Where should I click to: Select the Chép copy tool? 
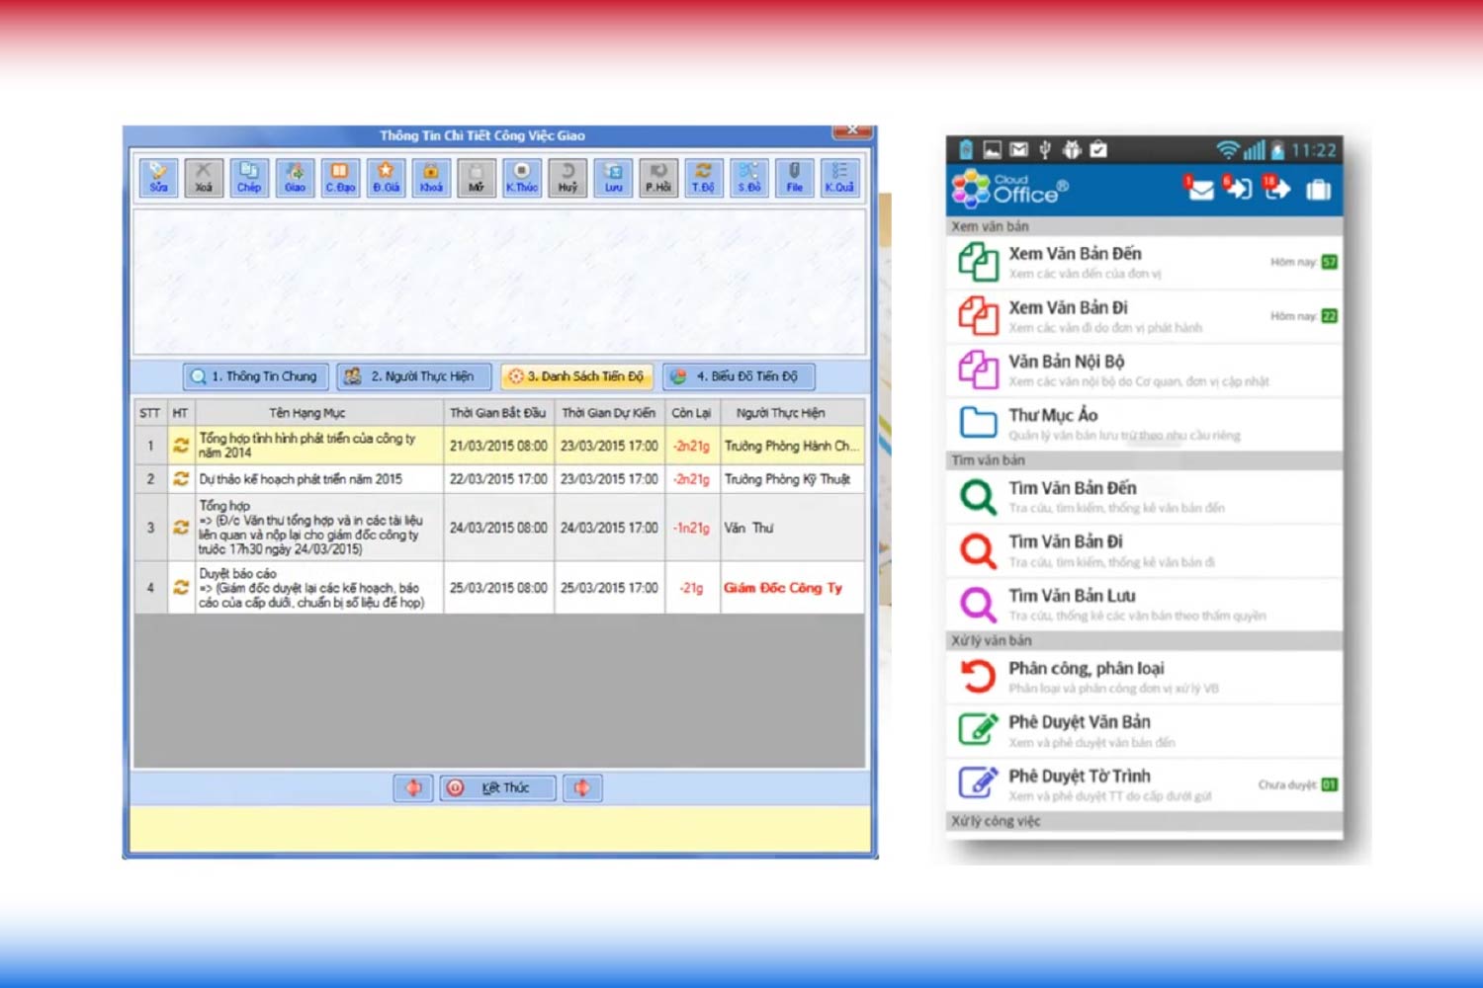tap(249, 178)
